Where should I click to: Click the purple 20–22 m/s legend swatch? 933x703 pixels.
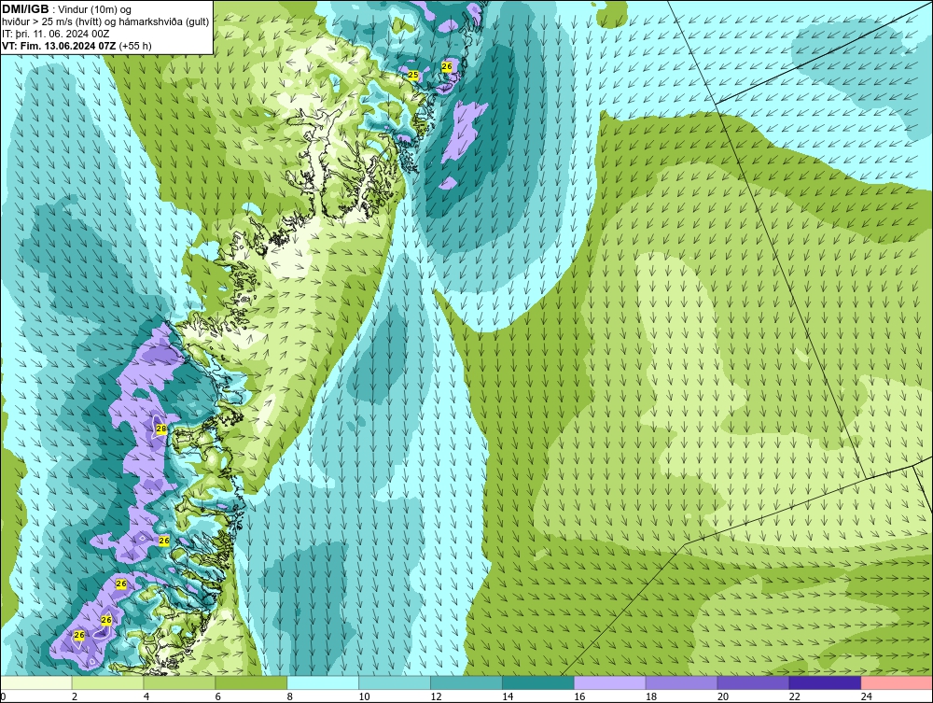point(753,682)
